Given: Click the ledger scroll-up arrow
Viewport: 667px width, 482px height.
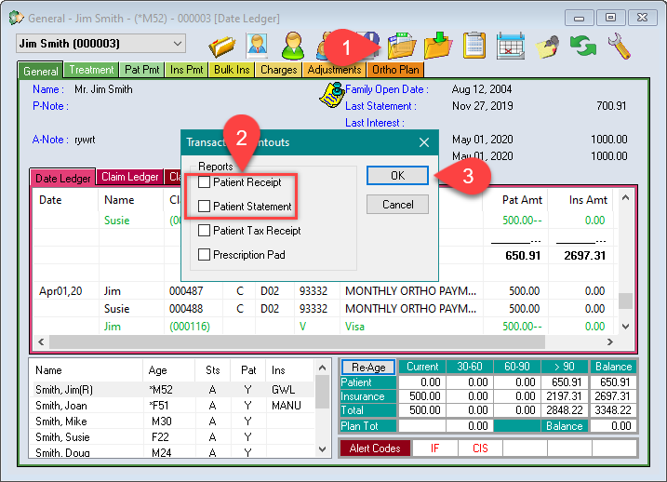Looking at the screenshot, I should pos(625,198).
